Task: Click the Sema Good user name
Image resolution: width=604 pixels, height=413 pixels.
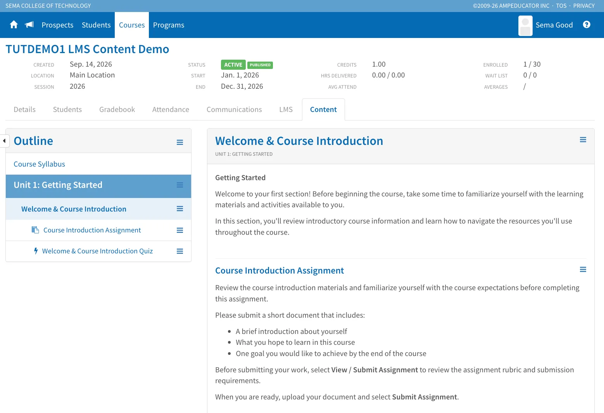Action: point(554,25)
